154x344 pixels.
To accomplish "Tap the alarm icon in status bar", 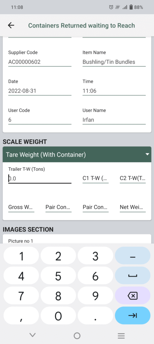I will click(111, 7).
